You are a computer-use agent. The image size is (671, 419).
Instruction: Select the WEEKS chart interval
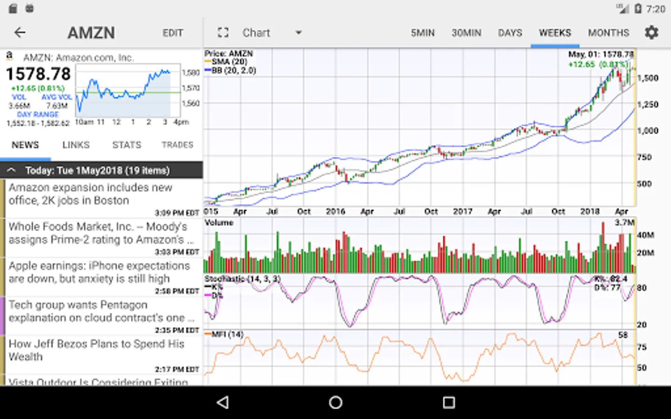point(555,33)
